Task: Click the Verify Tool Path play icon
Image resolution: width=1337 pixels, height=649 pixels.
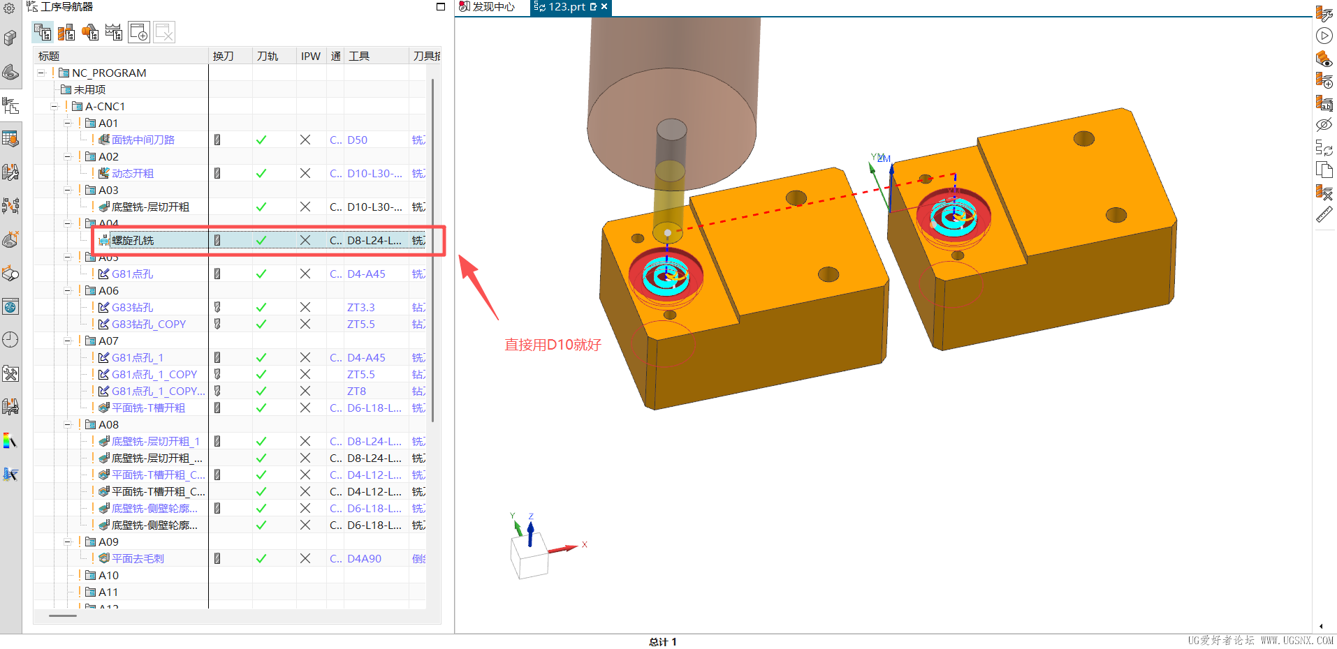Action: coord(1324,36)
